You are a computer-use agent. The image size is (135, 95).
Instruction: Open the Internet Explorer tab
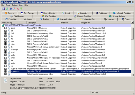pyautogui.click(x=65, y=19)
